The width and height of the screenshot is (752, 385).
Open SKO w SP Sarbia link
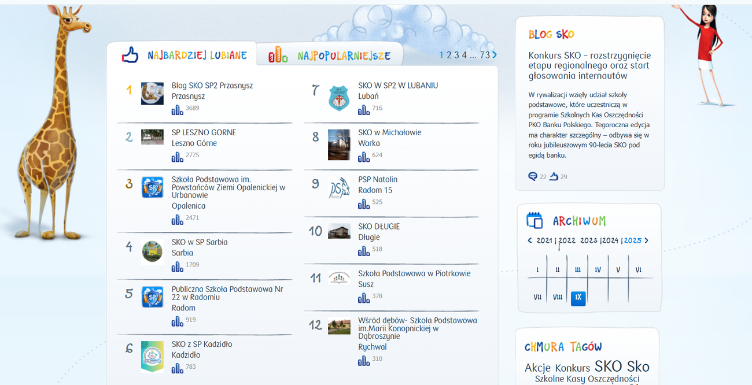tap(200, 242)
